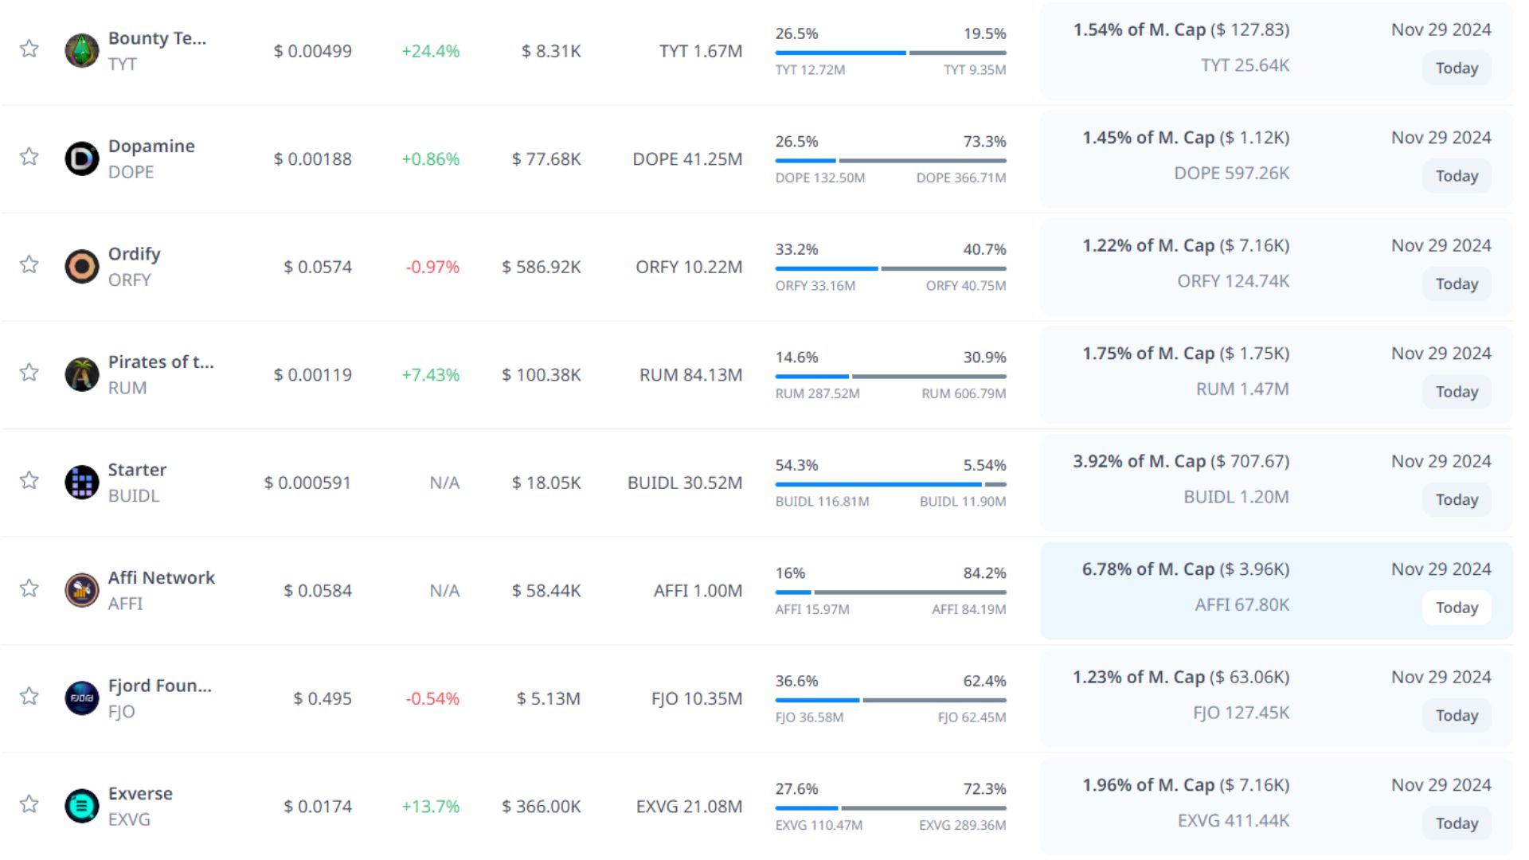Click the Affi Network token logo

click(81, 590)
